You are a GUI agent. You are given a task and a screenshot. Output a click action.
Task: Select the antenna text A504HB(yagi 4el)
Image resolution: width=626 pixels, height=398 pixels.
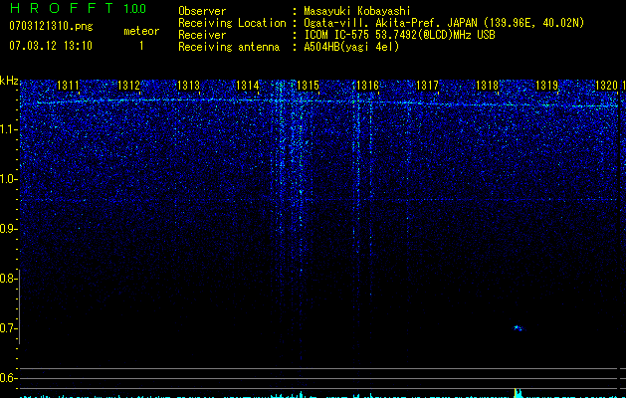pyautogui.click(x=351, y=47)
